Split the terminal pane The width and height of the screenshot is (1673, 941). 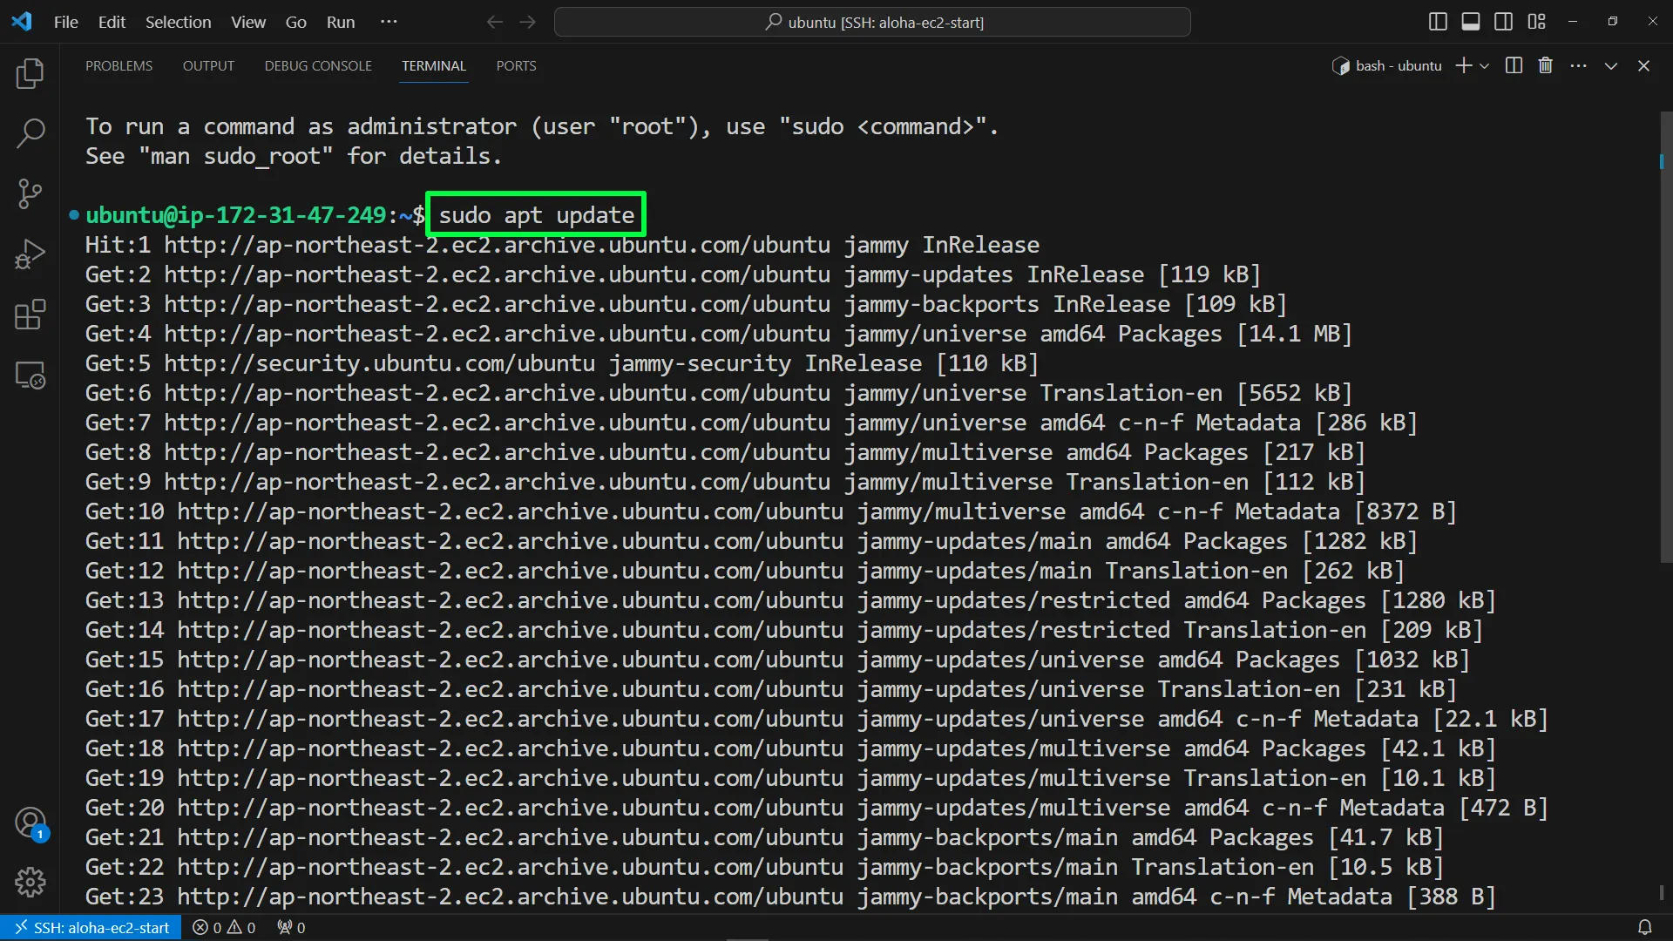click(1514, 65)
